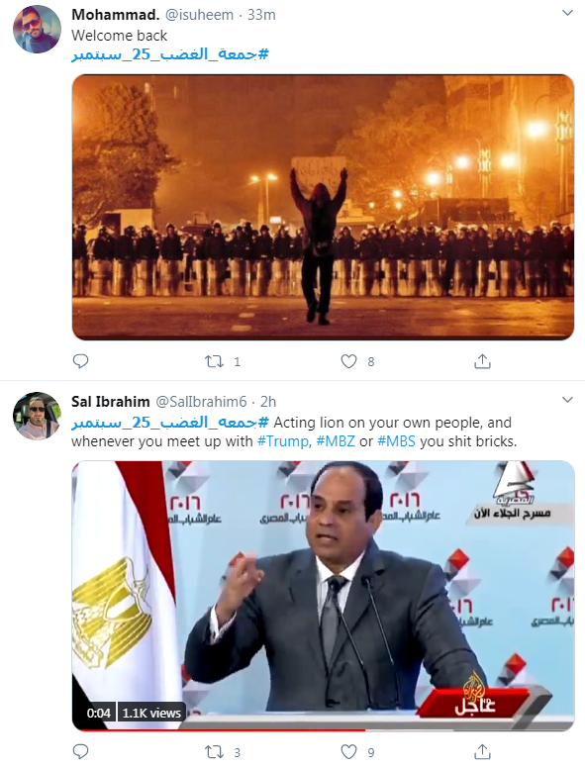Open more options chevron on Mohammad's tweet
The image size is (585, 768).
pos(567,13)
